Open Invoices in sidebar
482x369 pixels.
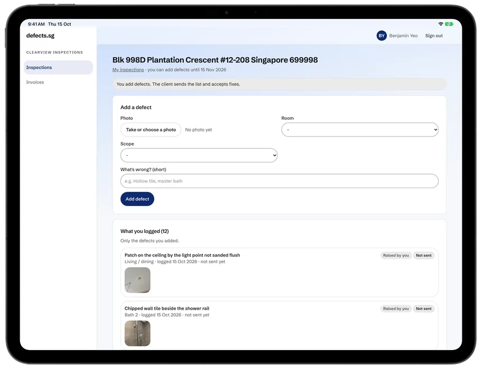tap(35, 82)
